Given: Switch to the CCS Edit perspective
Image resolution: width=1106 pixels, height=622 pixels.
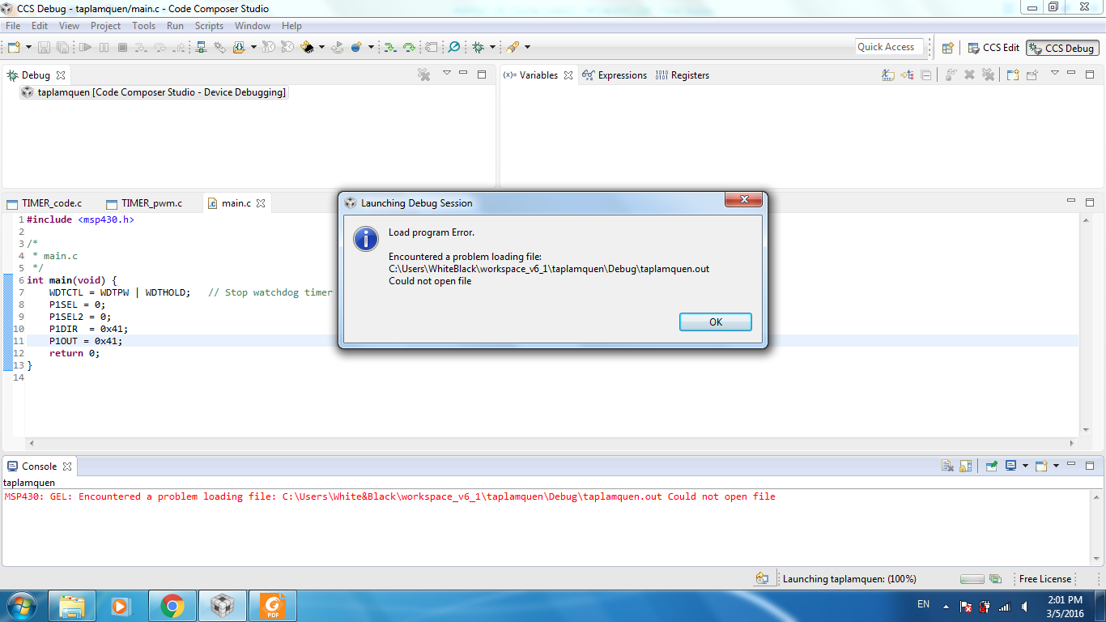Looking at the screenshot, I should (993, 48).
